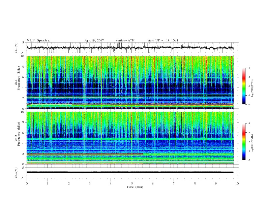Click the "6" tick on ch.1 frequency axis
This screenshot has height=206, width=267.
(x=24, y=77)
